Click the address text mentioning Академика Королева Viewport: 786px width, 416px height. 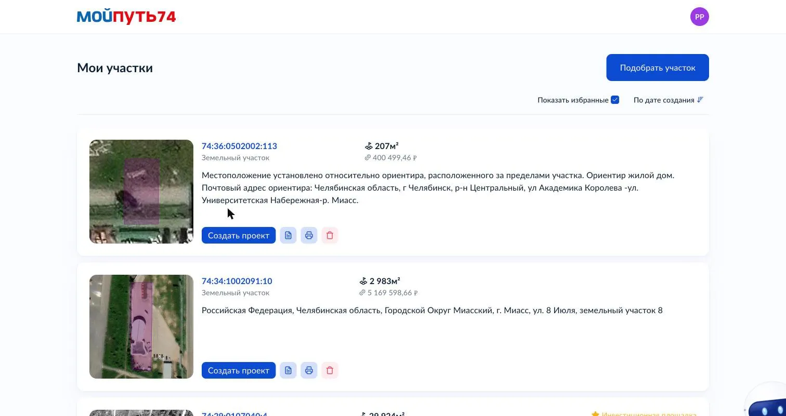point(438,188)
